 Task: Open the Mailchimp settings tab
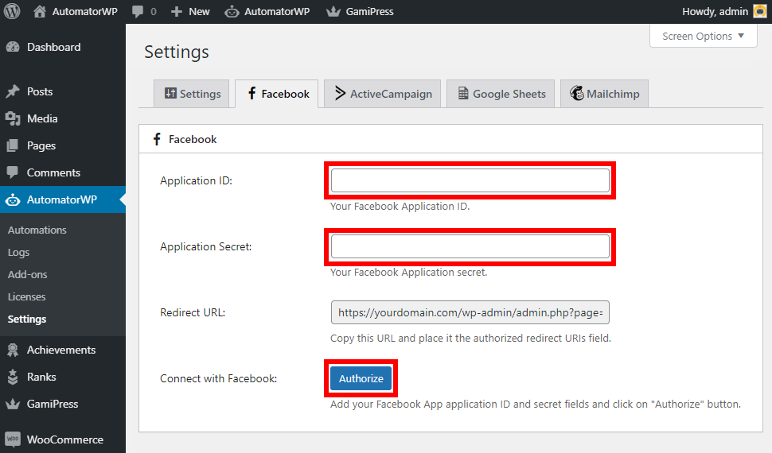pos(605,94)
